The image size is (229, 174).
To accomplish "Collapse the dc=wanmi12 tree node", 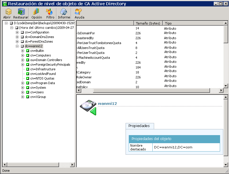I will pos(17,46).
